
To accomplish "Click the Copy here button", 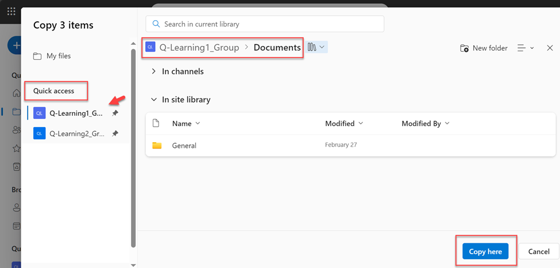I will click(x=485, y=251).
